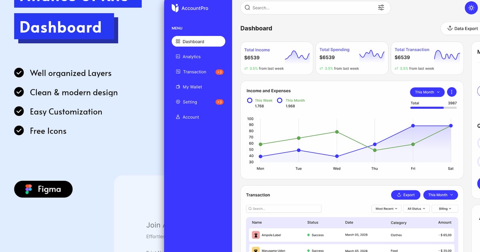The height and width of the screenshot is (252, 480).
Task: Click the Dashboard grid icon in sidebar
Action: tap(178, 42)
